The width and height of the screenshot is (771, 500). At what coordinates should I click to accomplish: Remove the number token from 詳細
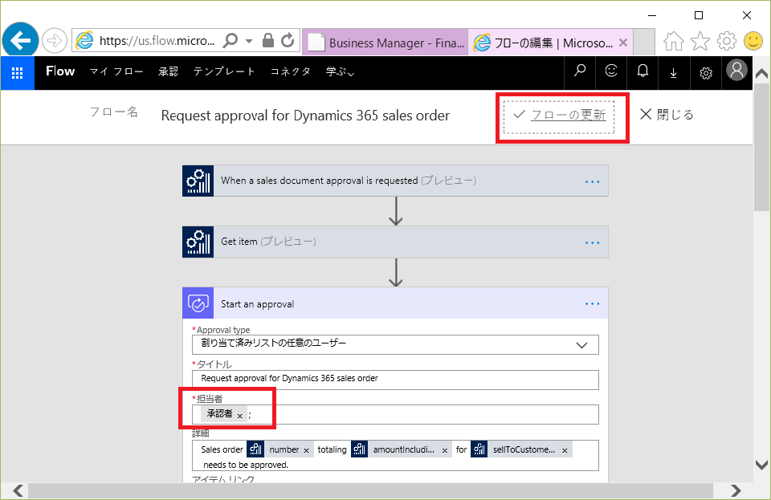coord(306,450)
